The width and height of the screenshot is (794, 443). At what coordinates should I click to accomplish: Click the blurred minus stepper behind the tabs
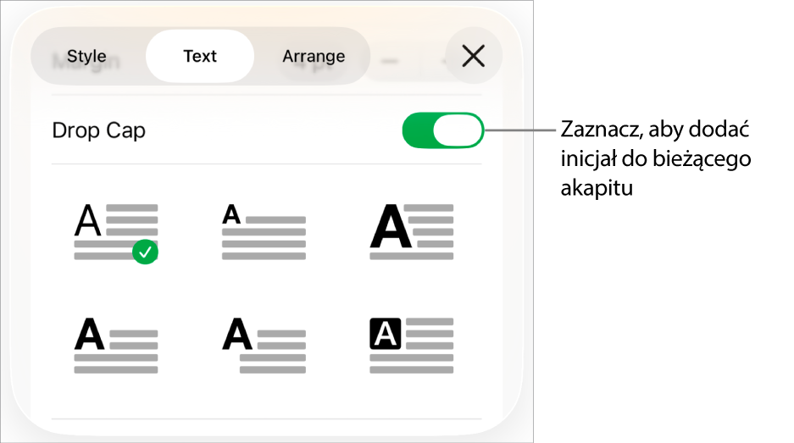click(x=391, y=61)
